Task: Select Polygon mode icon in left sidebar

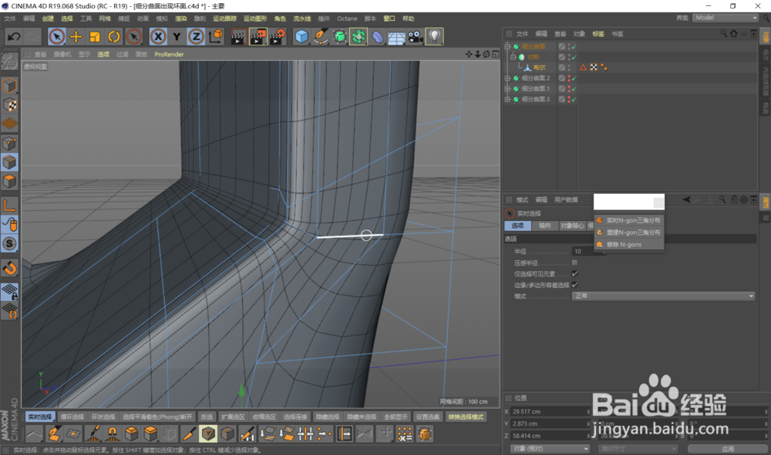Action: (x=10, y=182)
